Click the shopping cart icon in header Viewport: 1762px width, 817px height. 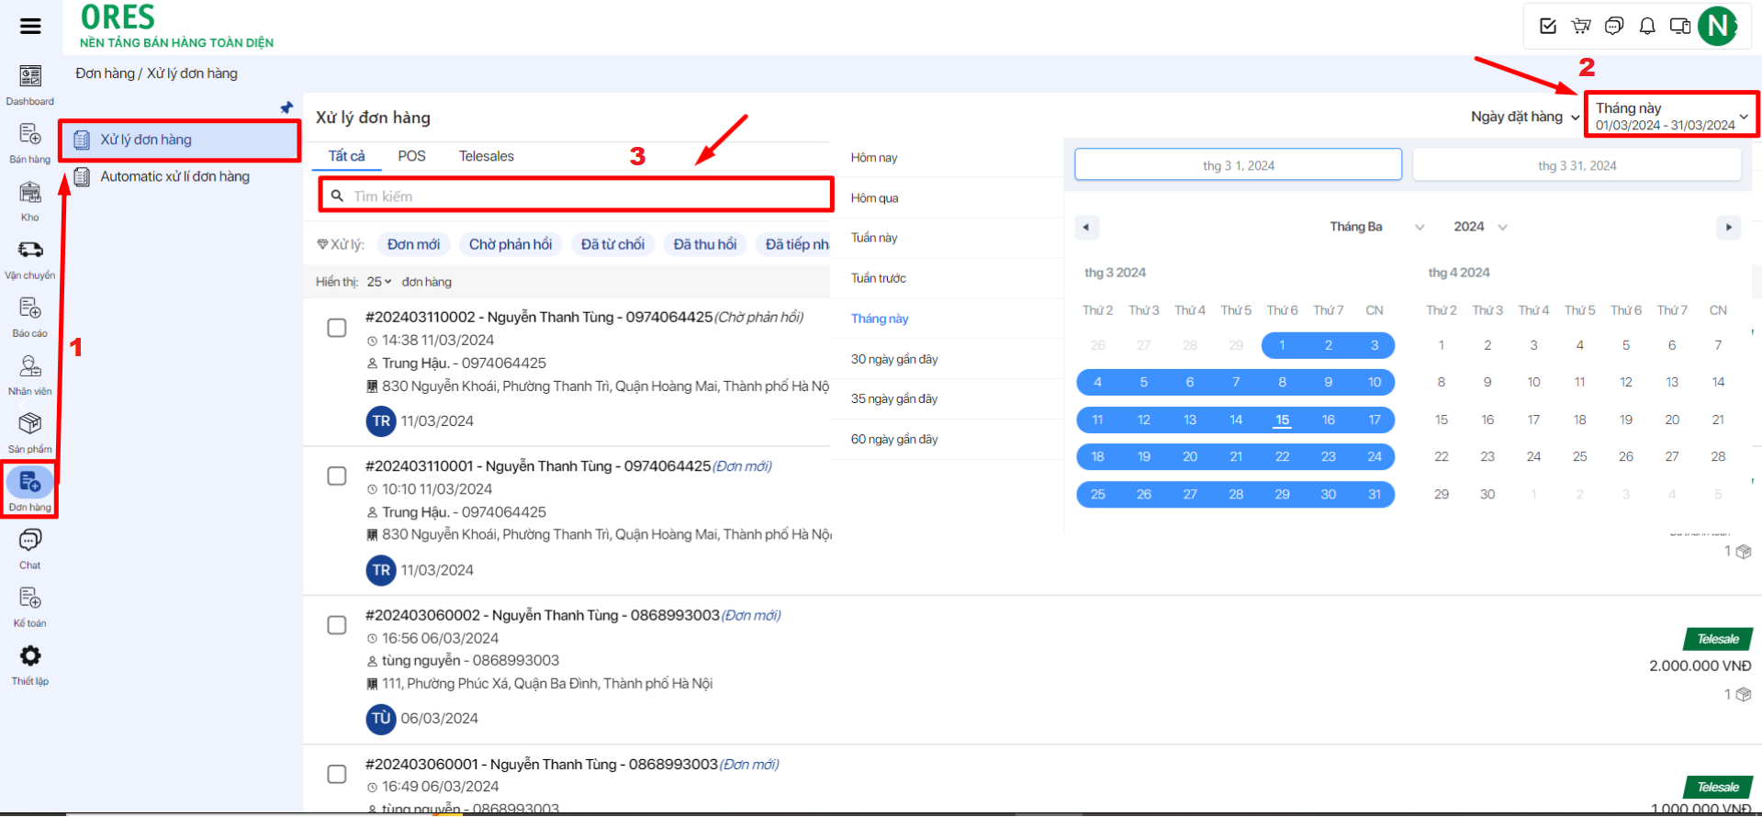[1581, 26]
